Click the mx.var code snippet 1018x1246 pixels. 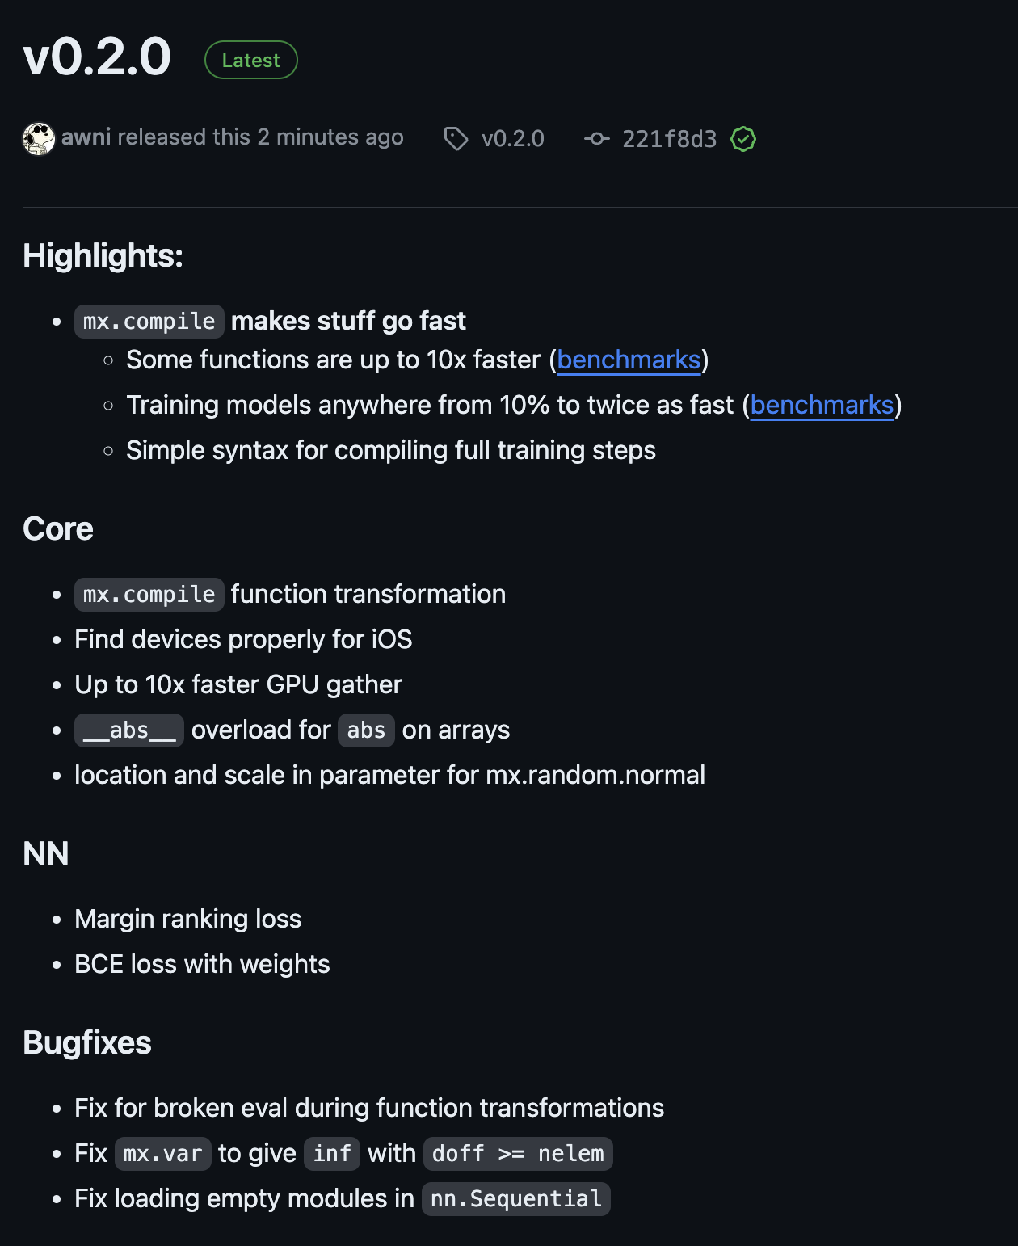tap(163, 1153)
